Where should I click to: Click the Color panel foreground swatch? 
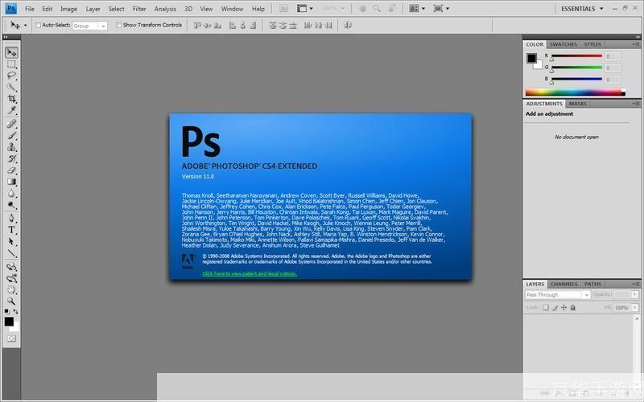coord(531,58)
